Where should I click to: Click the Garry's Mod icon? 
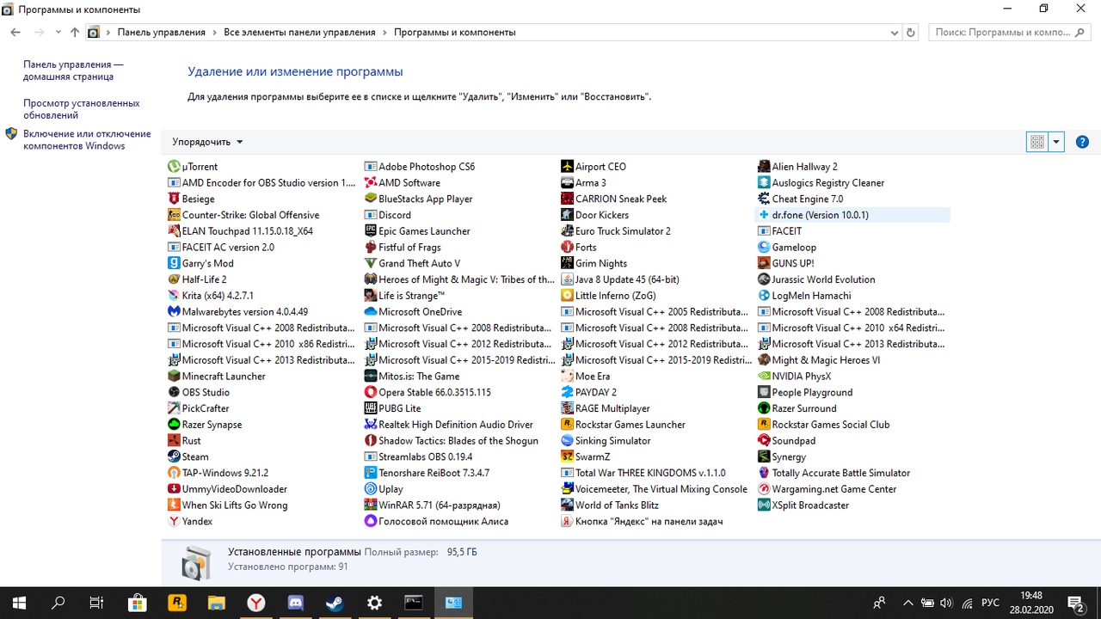coord(174,263)
